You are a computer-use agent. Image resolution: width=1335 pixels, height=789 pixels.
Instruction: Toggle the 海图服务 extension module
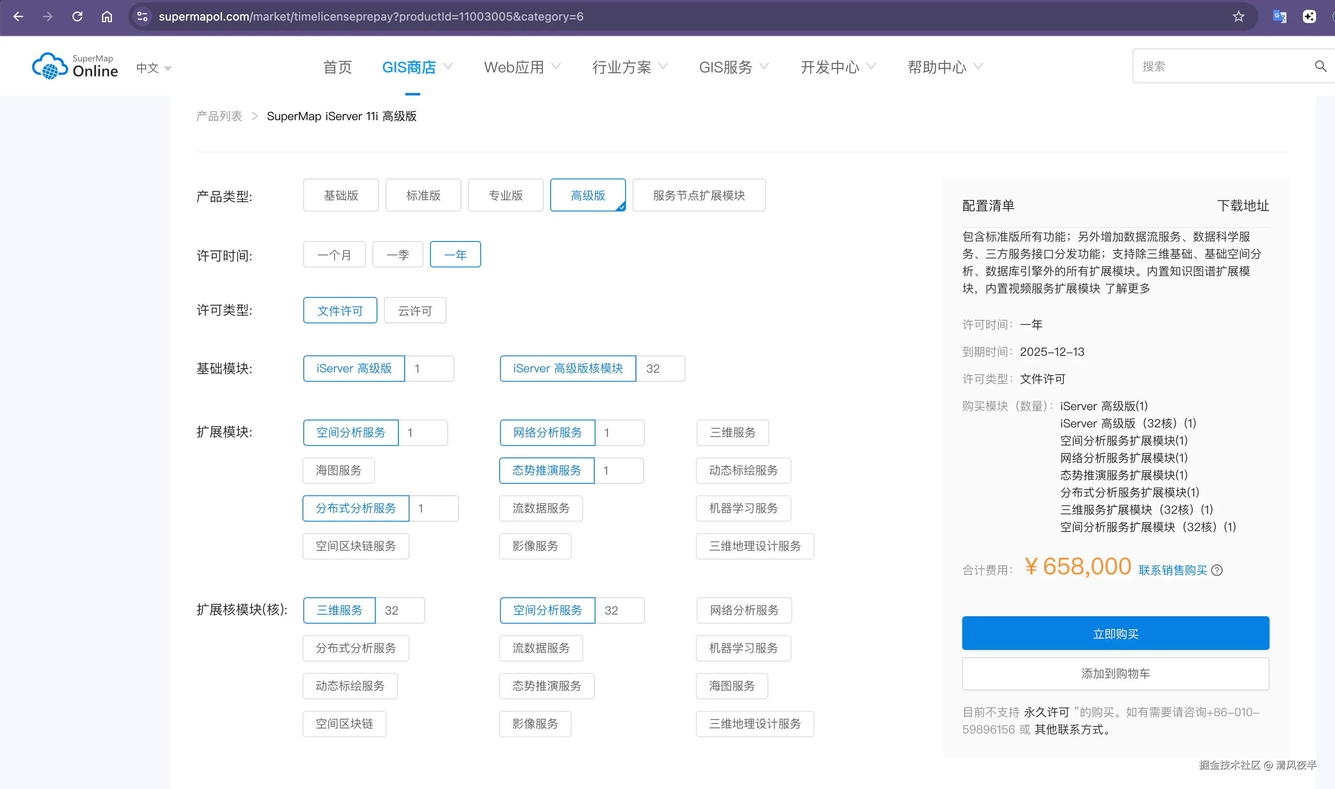[x=338, y=471]
